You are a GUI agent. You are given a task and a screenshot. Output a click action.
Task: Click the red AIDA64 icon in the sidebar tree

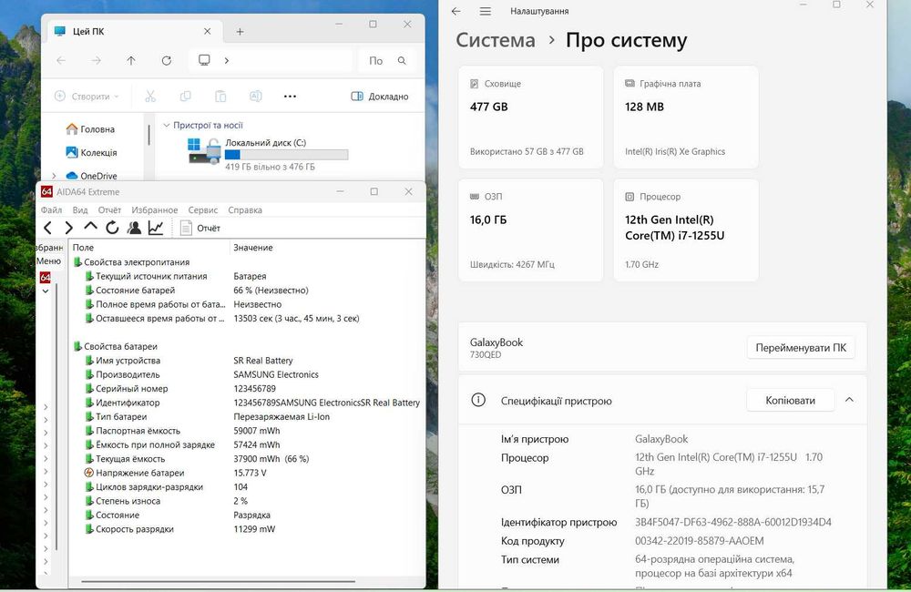(46, 277)
